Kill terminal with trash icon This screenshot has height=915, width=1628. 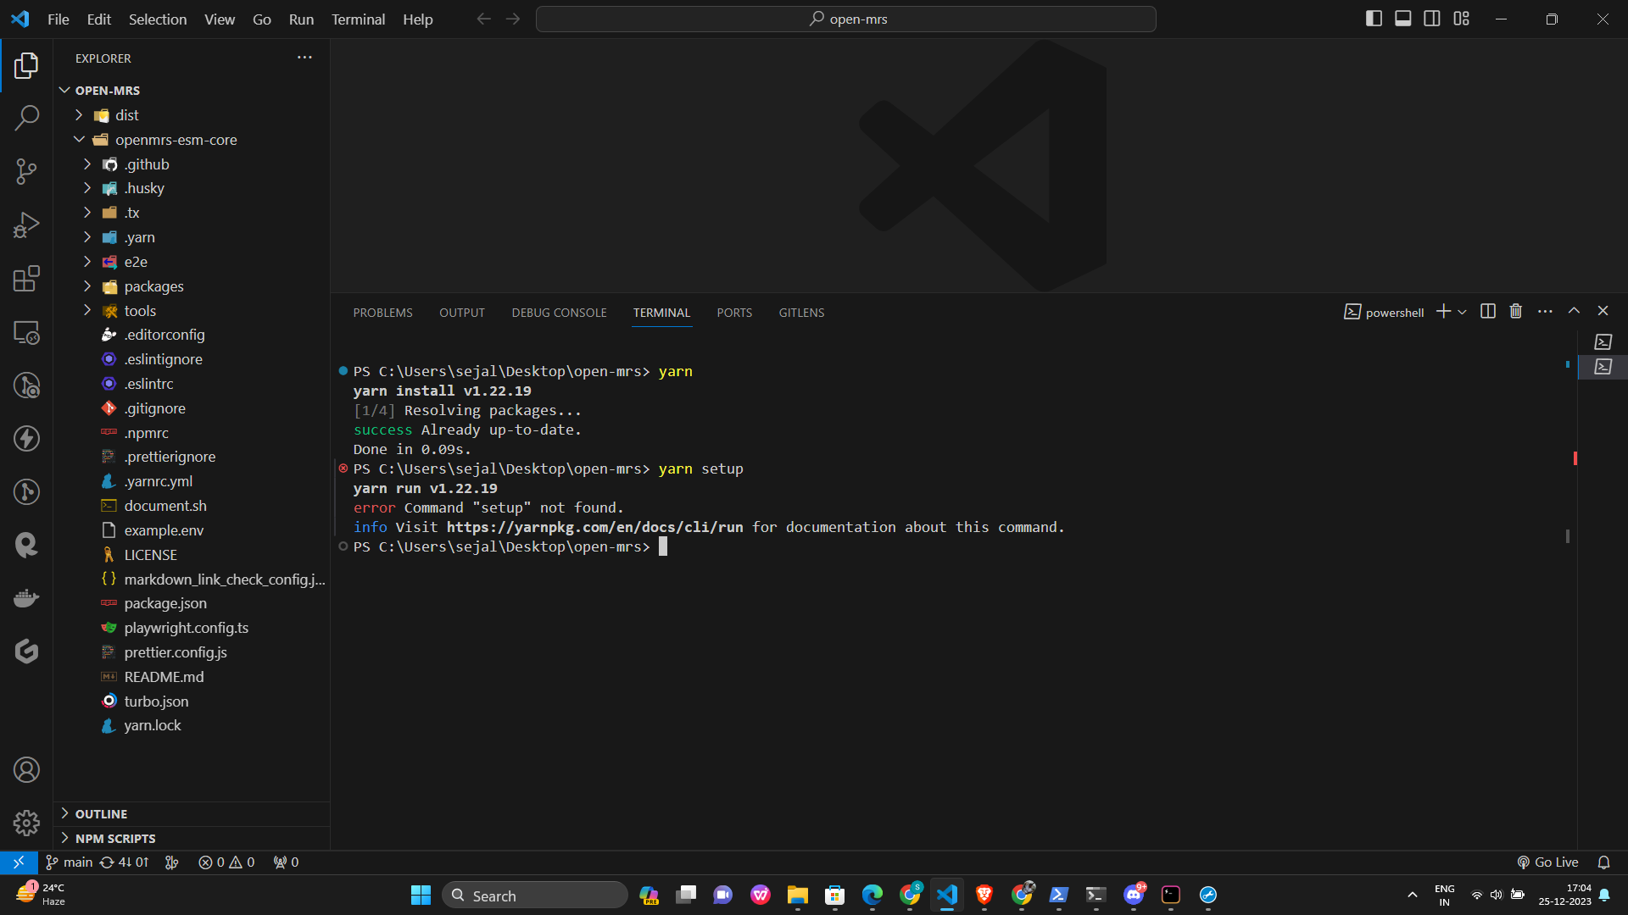1516,311
